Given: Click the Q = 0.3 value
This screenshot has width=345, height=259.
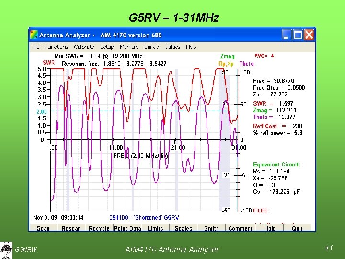Looking at the screenshot, I should click(x=264, y=185).
